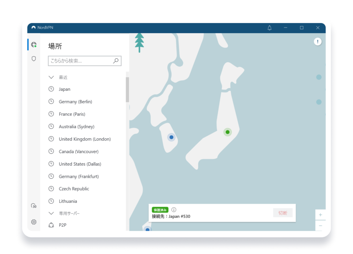Viewport: 353px width, 254px height.
Task: Click the locations list scrollbar thumb
Action: click(128, 90)
